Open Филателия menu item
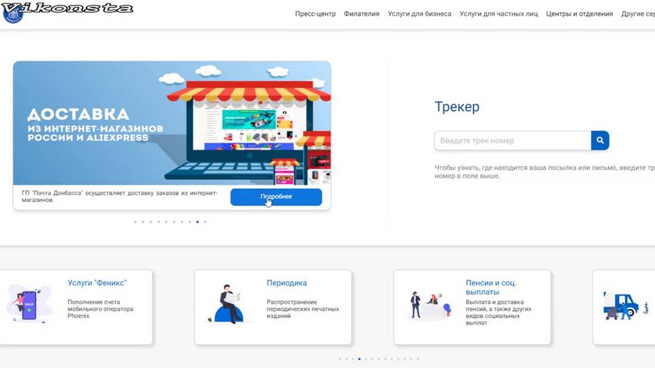This screenshot has width=655, height=368. click(362, 14)
